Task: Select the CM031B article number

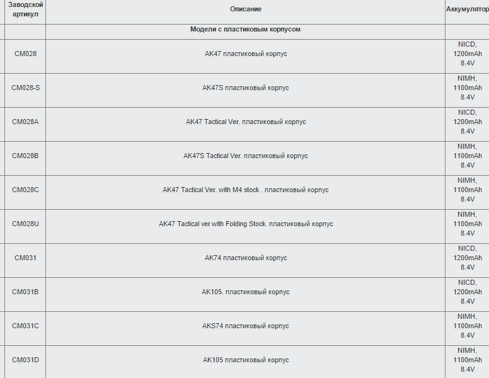Action: point(25,292)
